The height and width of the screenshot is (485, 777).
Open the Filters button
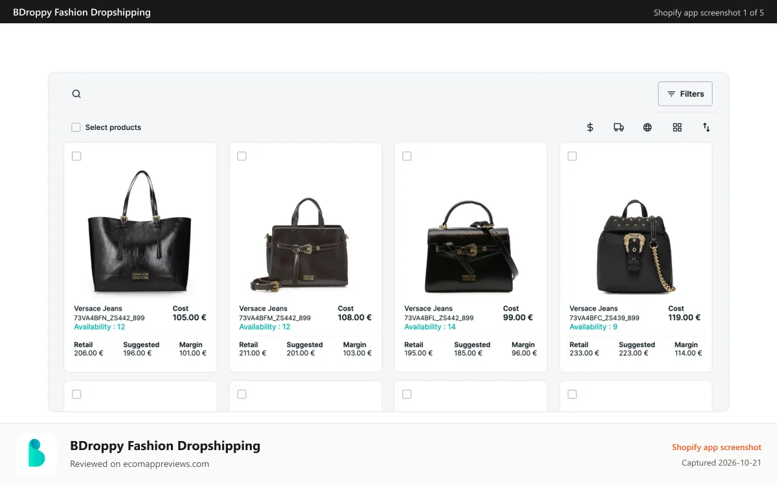tap(685, 94)
